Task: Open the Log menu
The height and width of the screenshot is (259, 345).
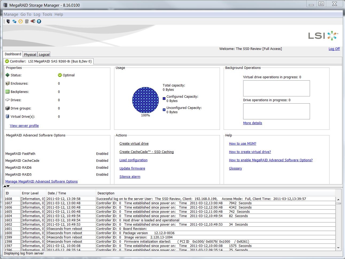Action: click(37, 14)
